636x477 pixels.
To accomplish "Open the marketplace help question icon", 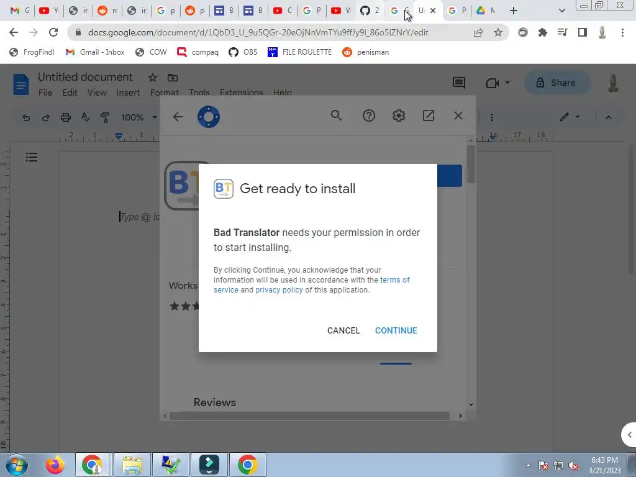I will (x=369, y=116).
